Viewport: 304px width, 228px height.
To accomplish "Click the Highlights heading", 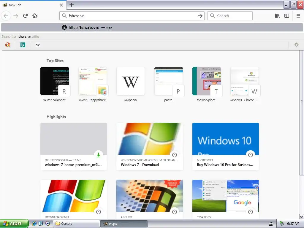I will (56, 117).
